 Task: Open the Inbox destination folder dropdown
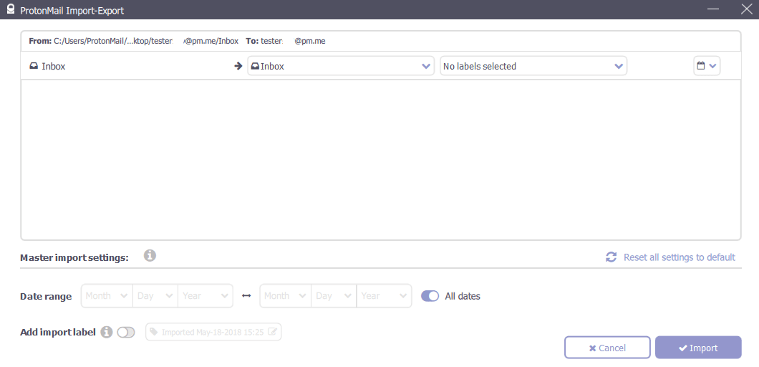[x=341, y=66]
